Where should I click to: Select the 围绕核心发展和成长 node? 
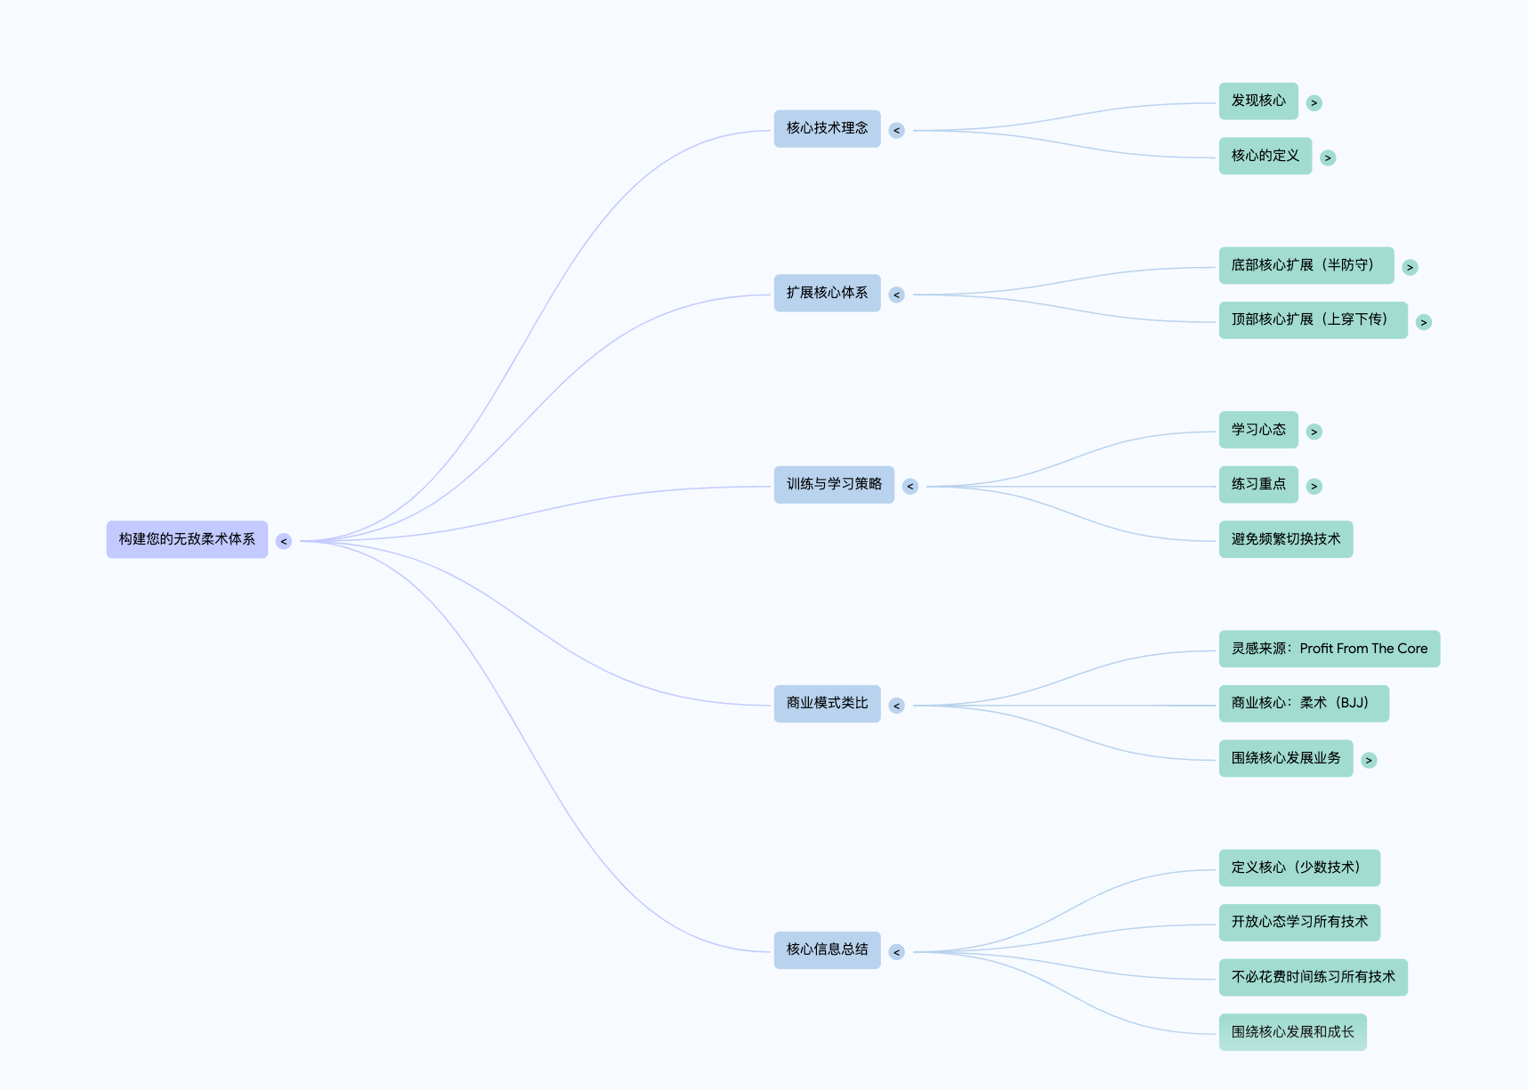click(1292, 1032)
